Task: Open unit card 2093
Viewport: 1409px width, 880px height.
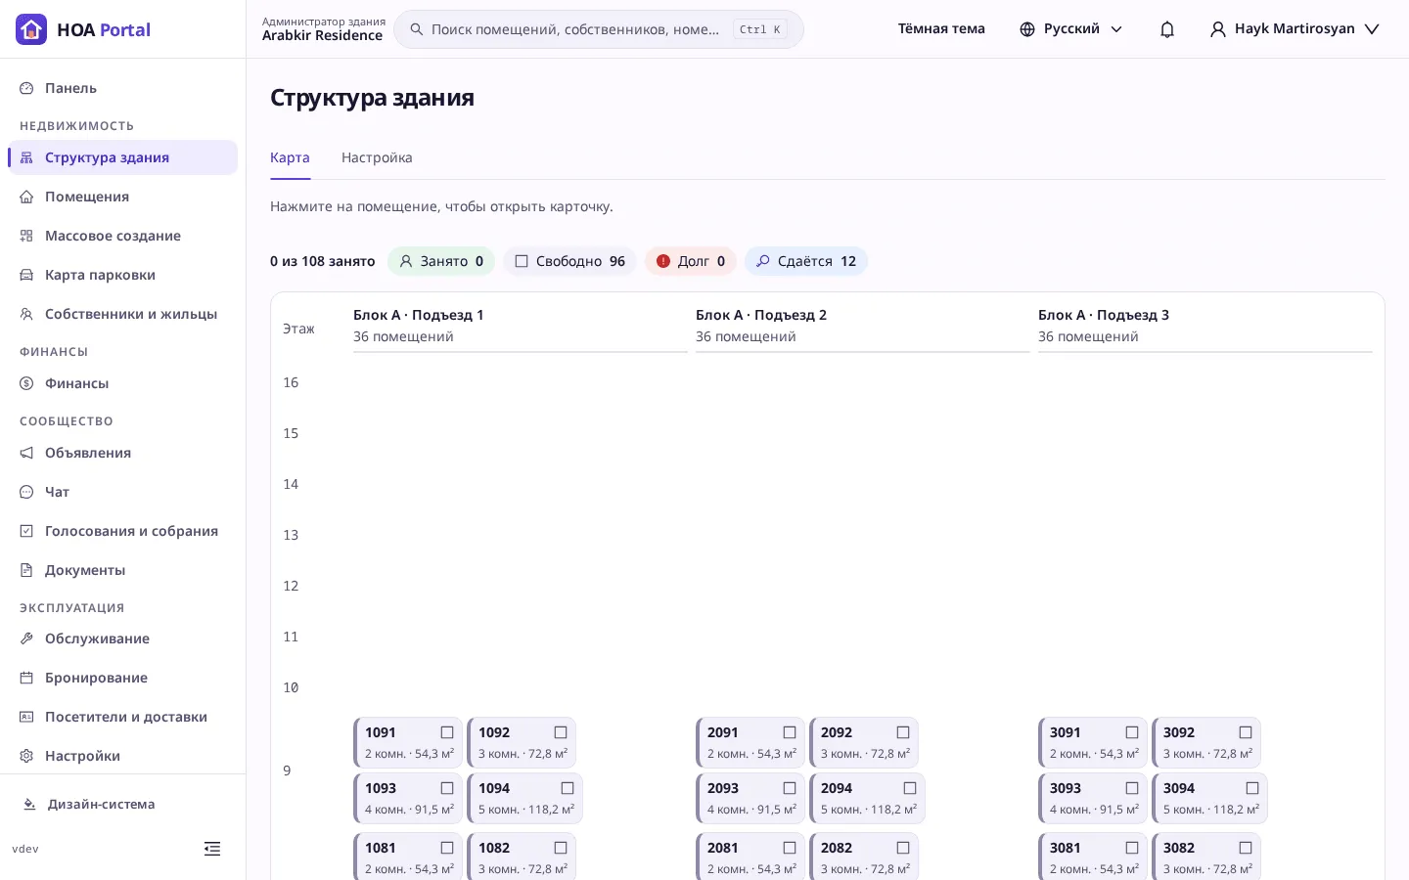Action: [x=750, y=799]
